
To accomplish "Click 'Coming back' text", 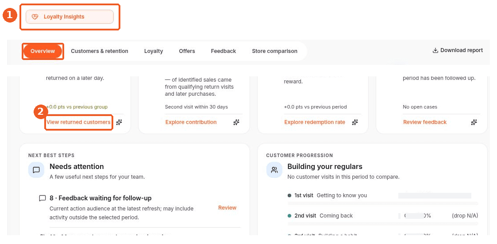I will tap(336, 216).
